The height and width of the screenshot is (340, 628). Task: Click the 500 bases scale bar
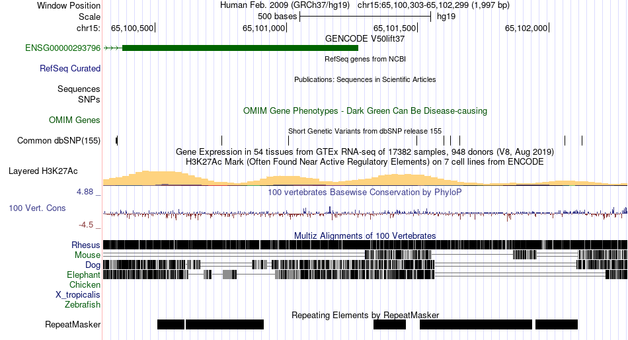366,17
